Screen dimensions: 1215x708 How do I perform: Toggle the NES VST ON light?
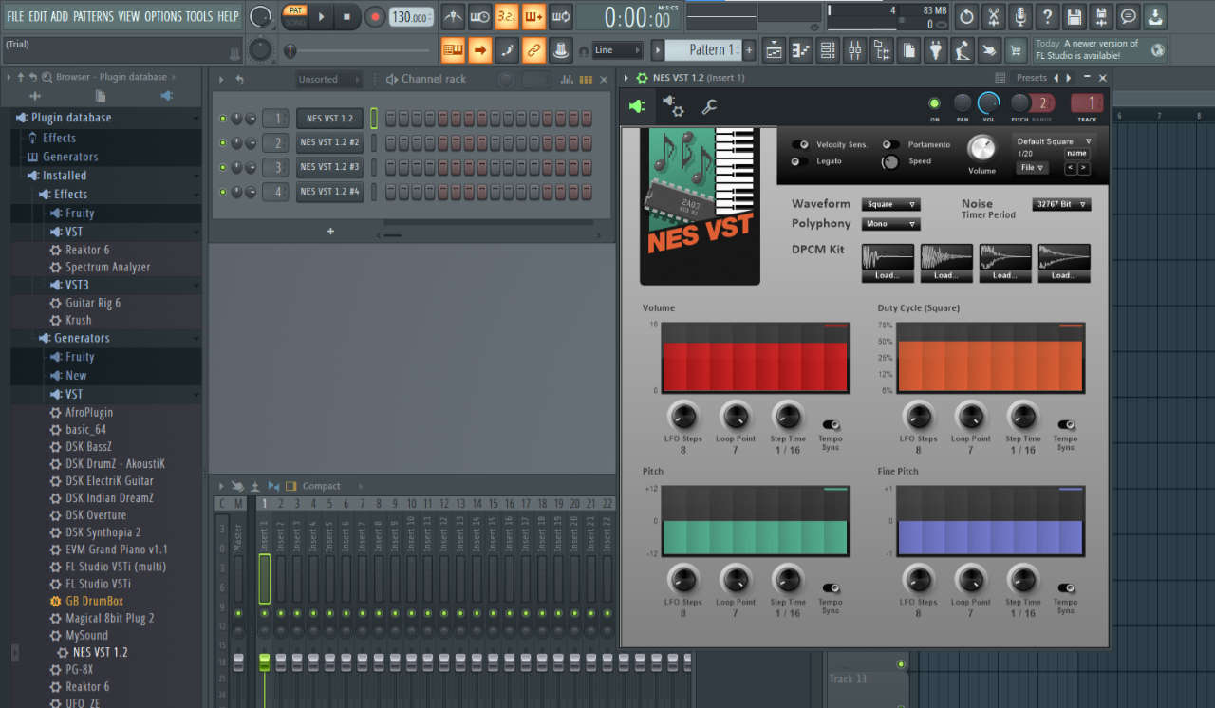coord(935,103)
